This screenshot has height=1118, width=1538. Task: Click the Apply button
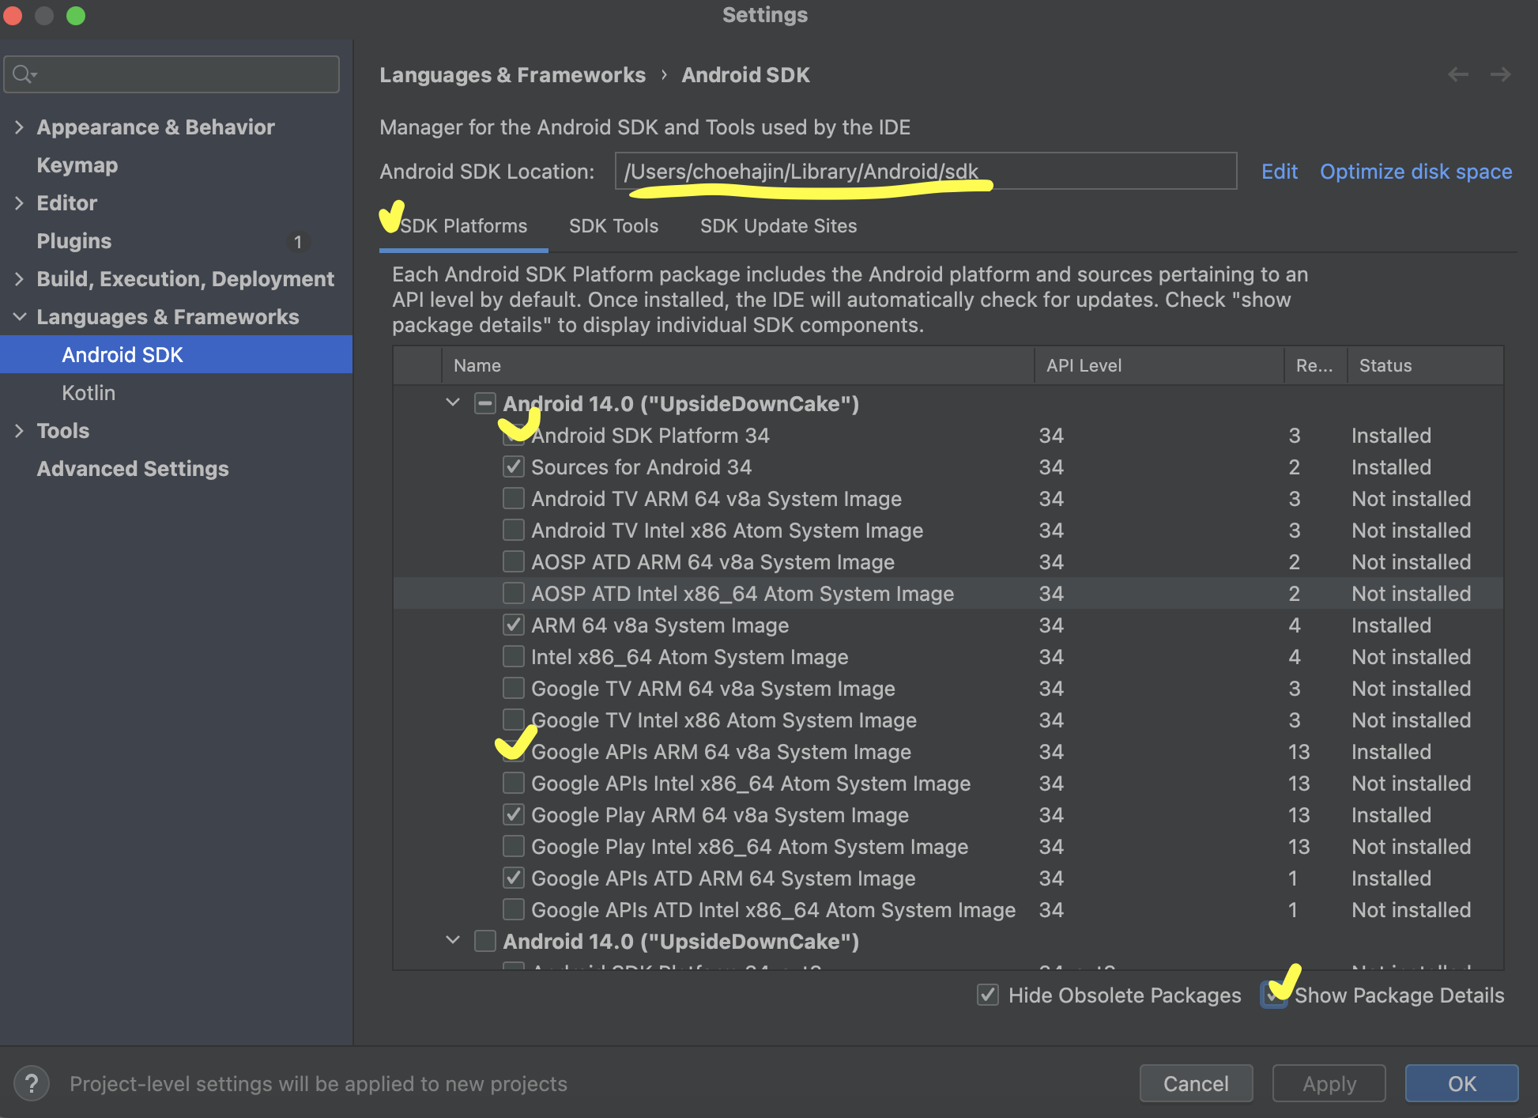[x=1329, y=1083]
